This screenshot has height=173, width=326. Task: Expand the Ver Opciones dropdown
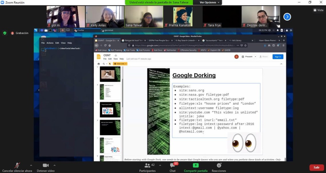(x=210, y=2)
